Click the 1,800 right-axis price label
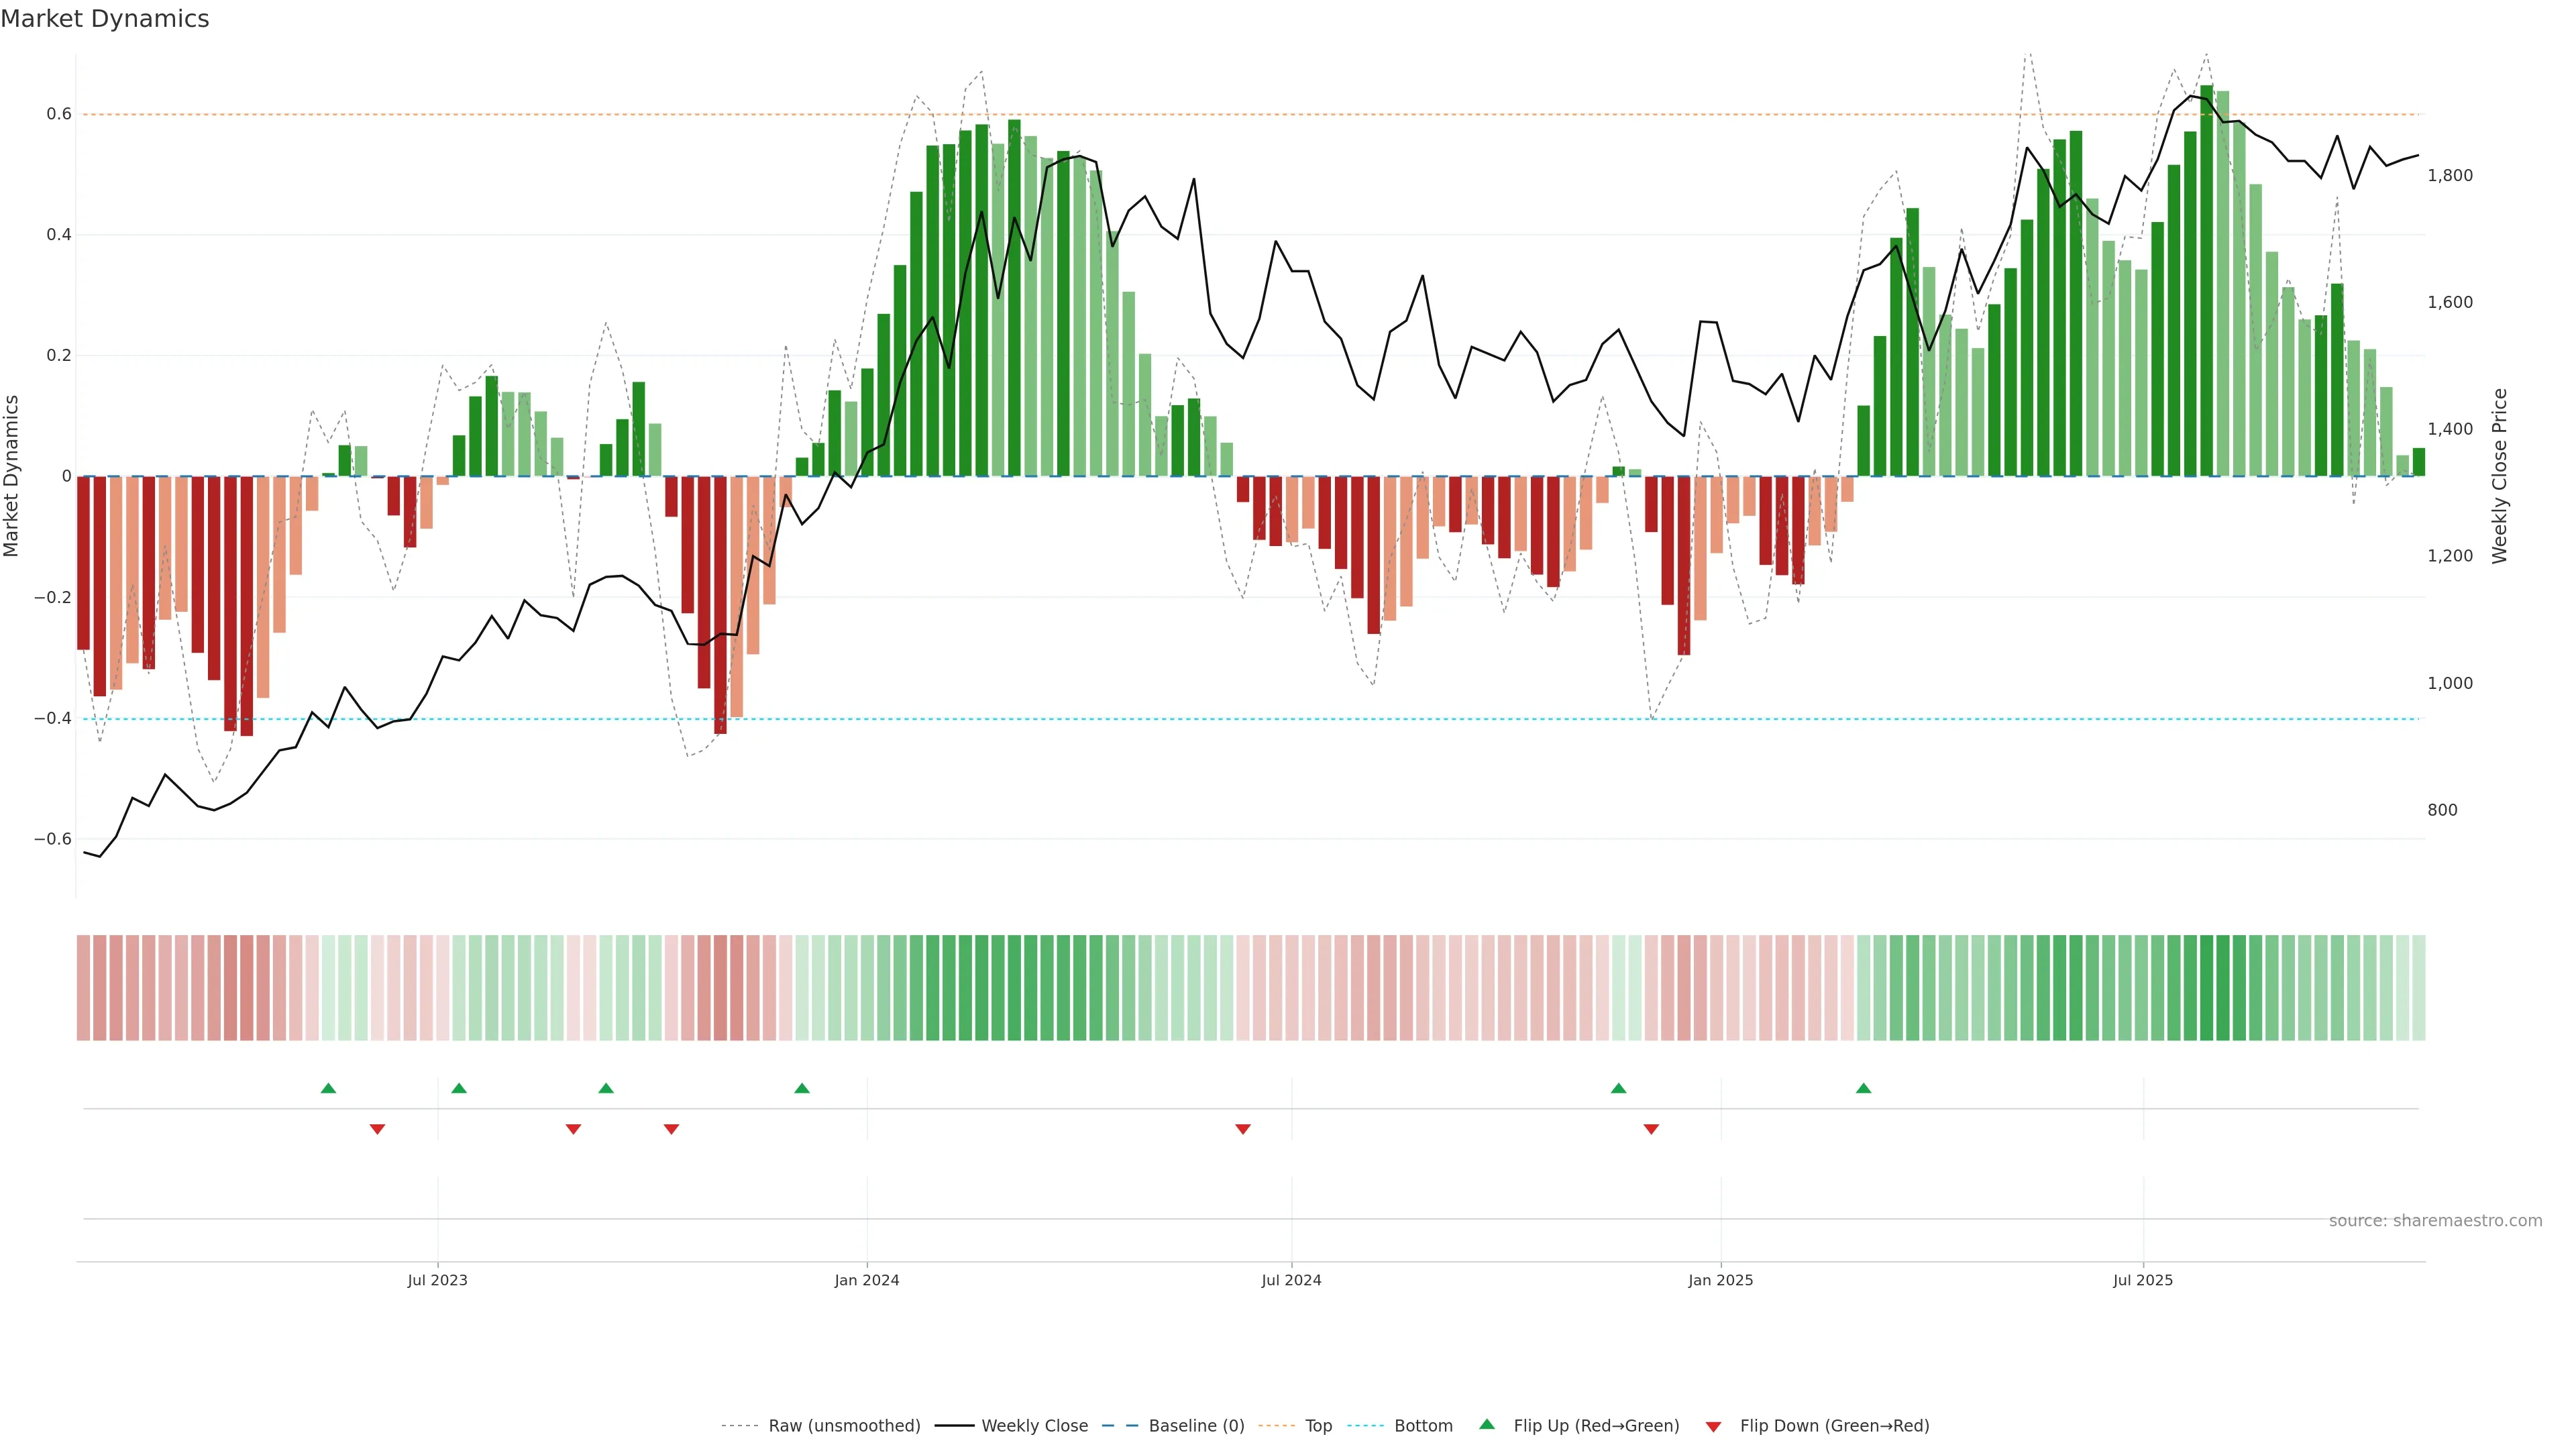Screen dimensions: 2576x1449 coord(2449,175)
